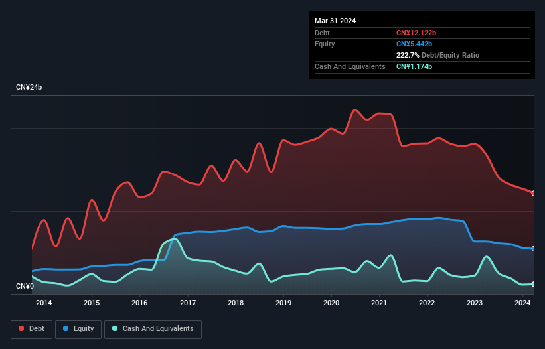Screen dimensions: 545x349
Task: Click the CN¥24b y-axis label
Action: click(29, 87)
